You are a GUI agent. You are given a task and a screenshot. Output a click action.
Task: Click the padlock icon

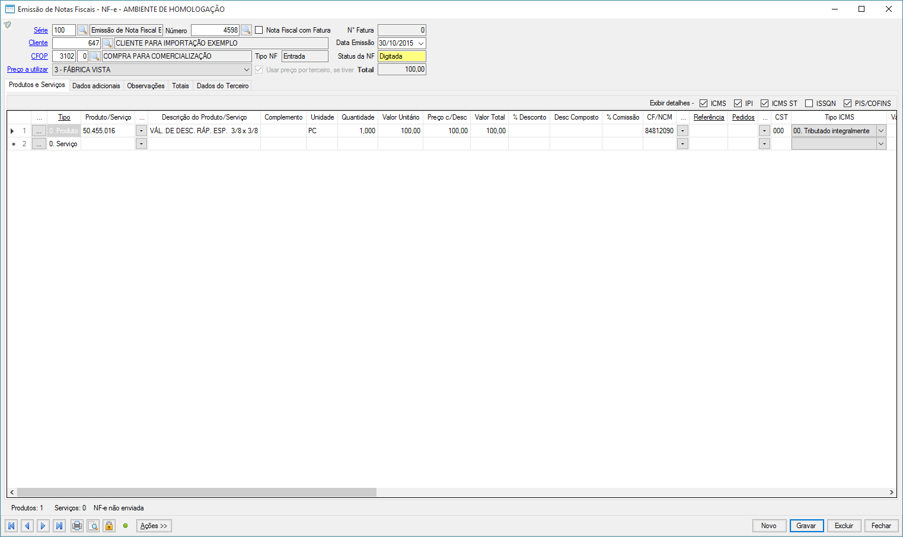coord(109,526)
